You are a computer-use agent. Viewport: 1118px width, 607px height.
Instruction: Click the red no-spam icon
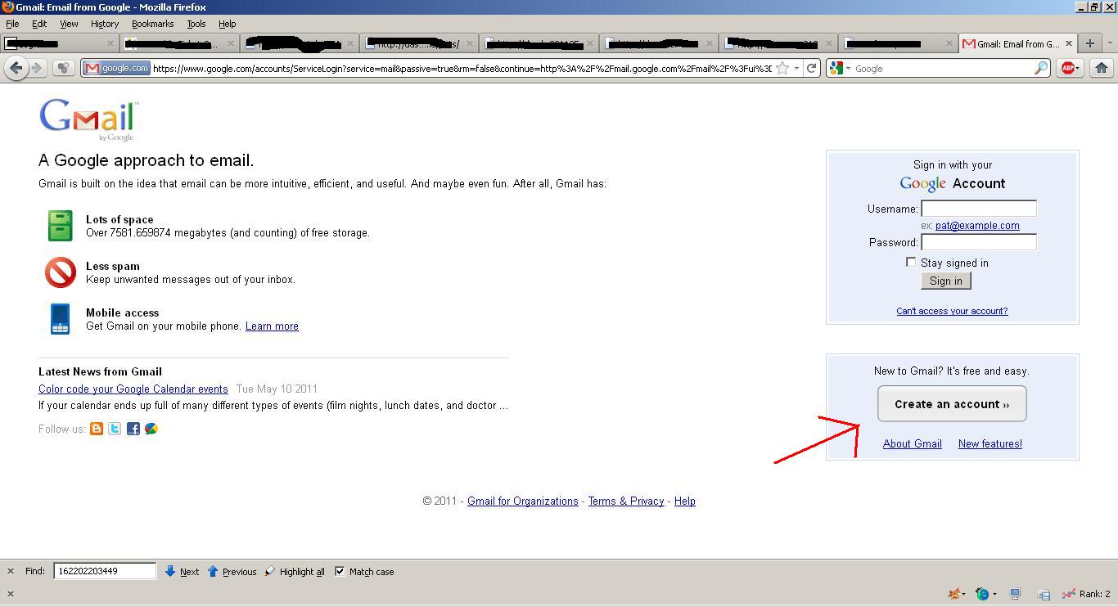60,272
